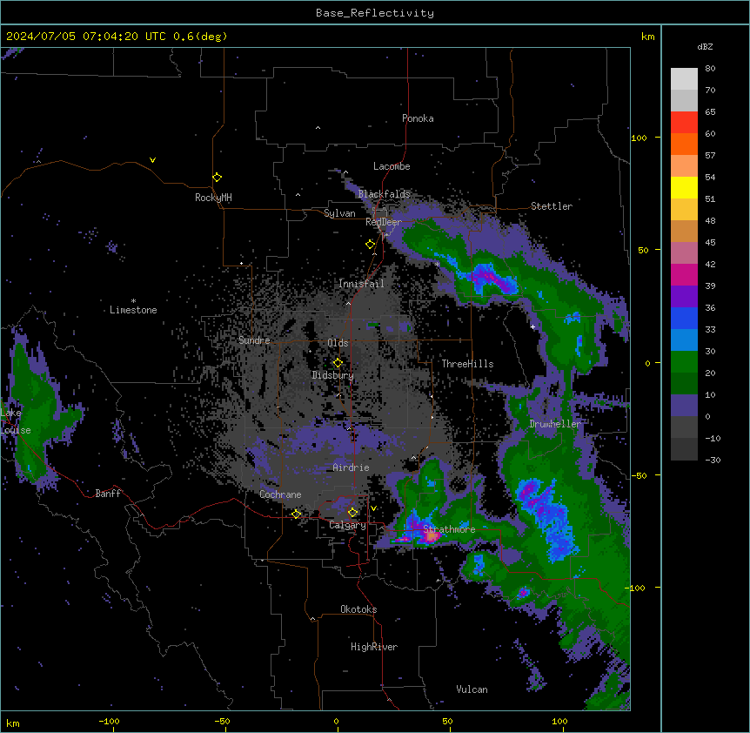Click the Base_Reflectivity title text
This screenshot has width=750, height=733.
[x=375, y=13]
